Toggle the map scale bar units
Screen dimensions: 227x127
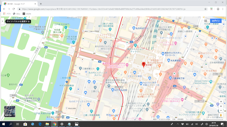(213, 119)
